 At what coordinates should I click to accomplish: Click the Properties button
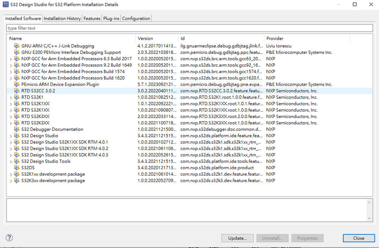[308, 238]
